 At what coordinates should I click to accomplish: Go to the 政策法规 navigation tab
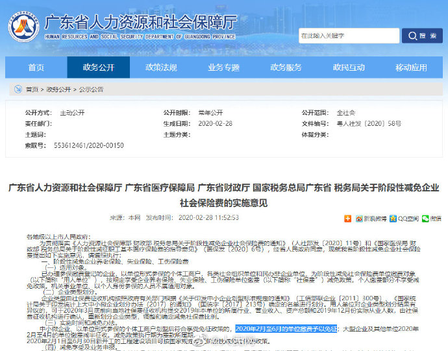pos(161,67)
